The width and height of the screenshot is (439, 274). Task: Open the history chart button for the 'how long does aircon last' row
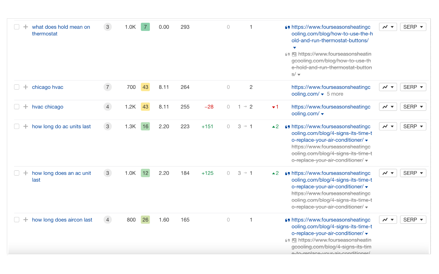(x=388, y=220)
